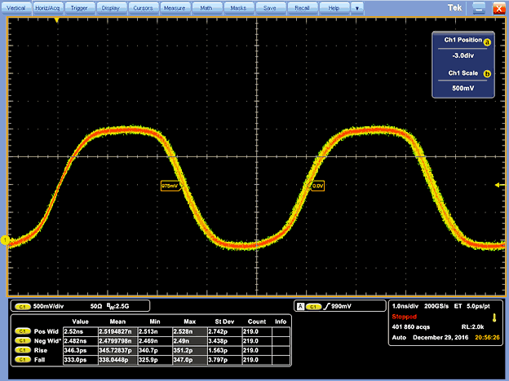Select the Neg Wid measurement label
509x381 pixels.
click(47, 341)
